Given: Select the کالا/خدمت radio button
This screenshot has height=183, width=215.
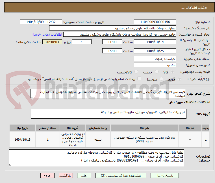Looking at the screenshot, I should 136,72.
